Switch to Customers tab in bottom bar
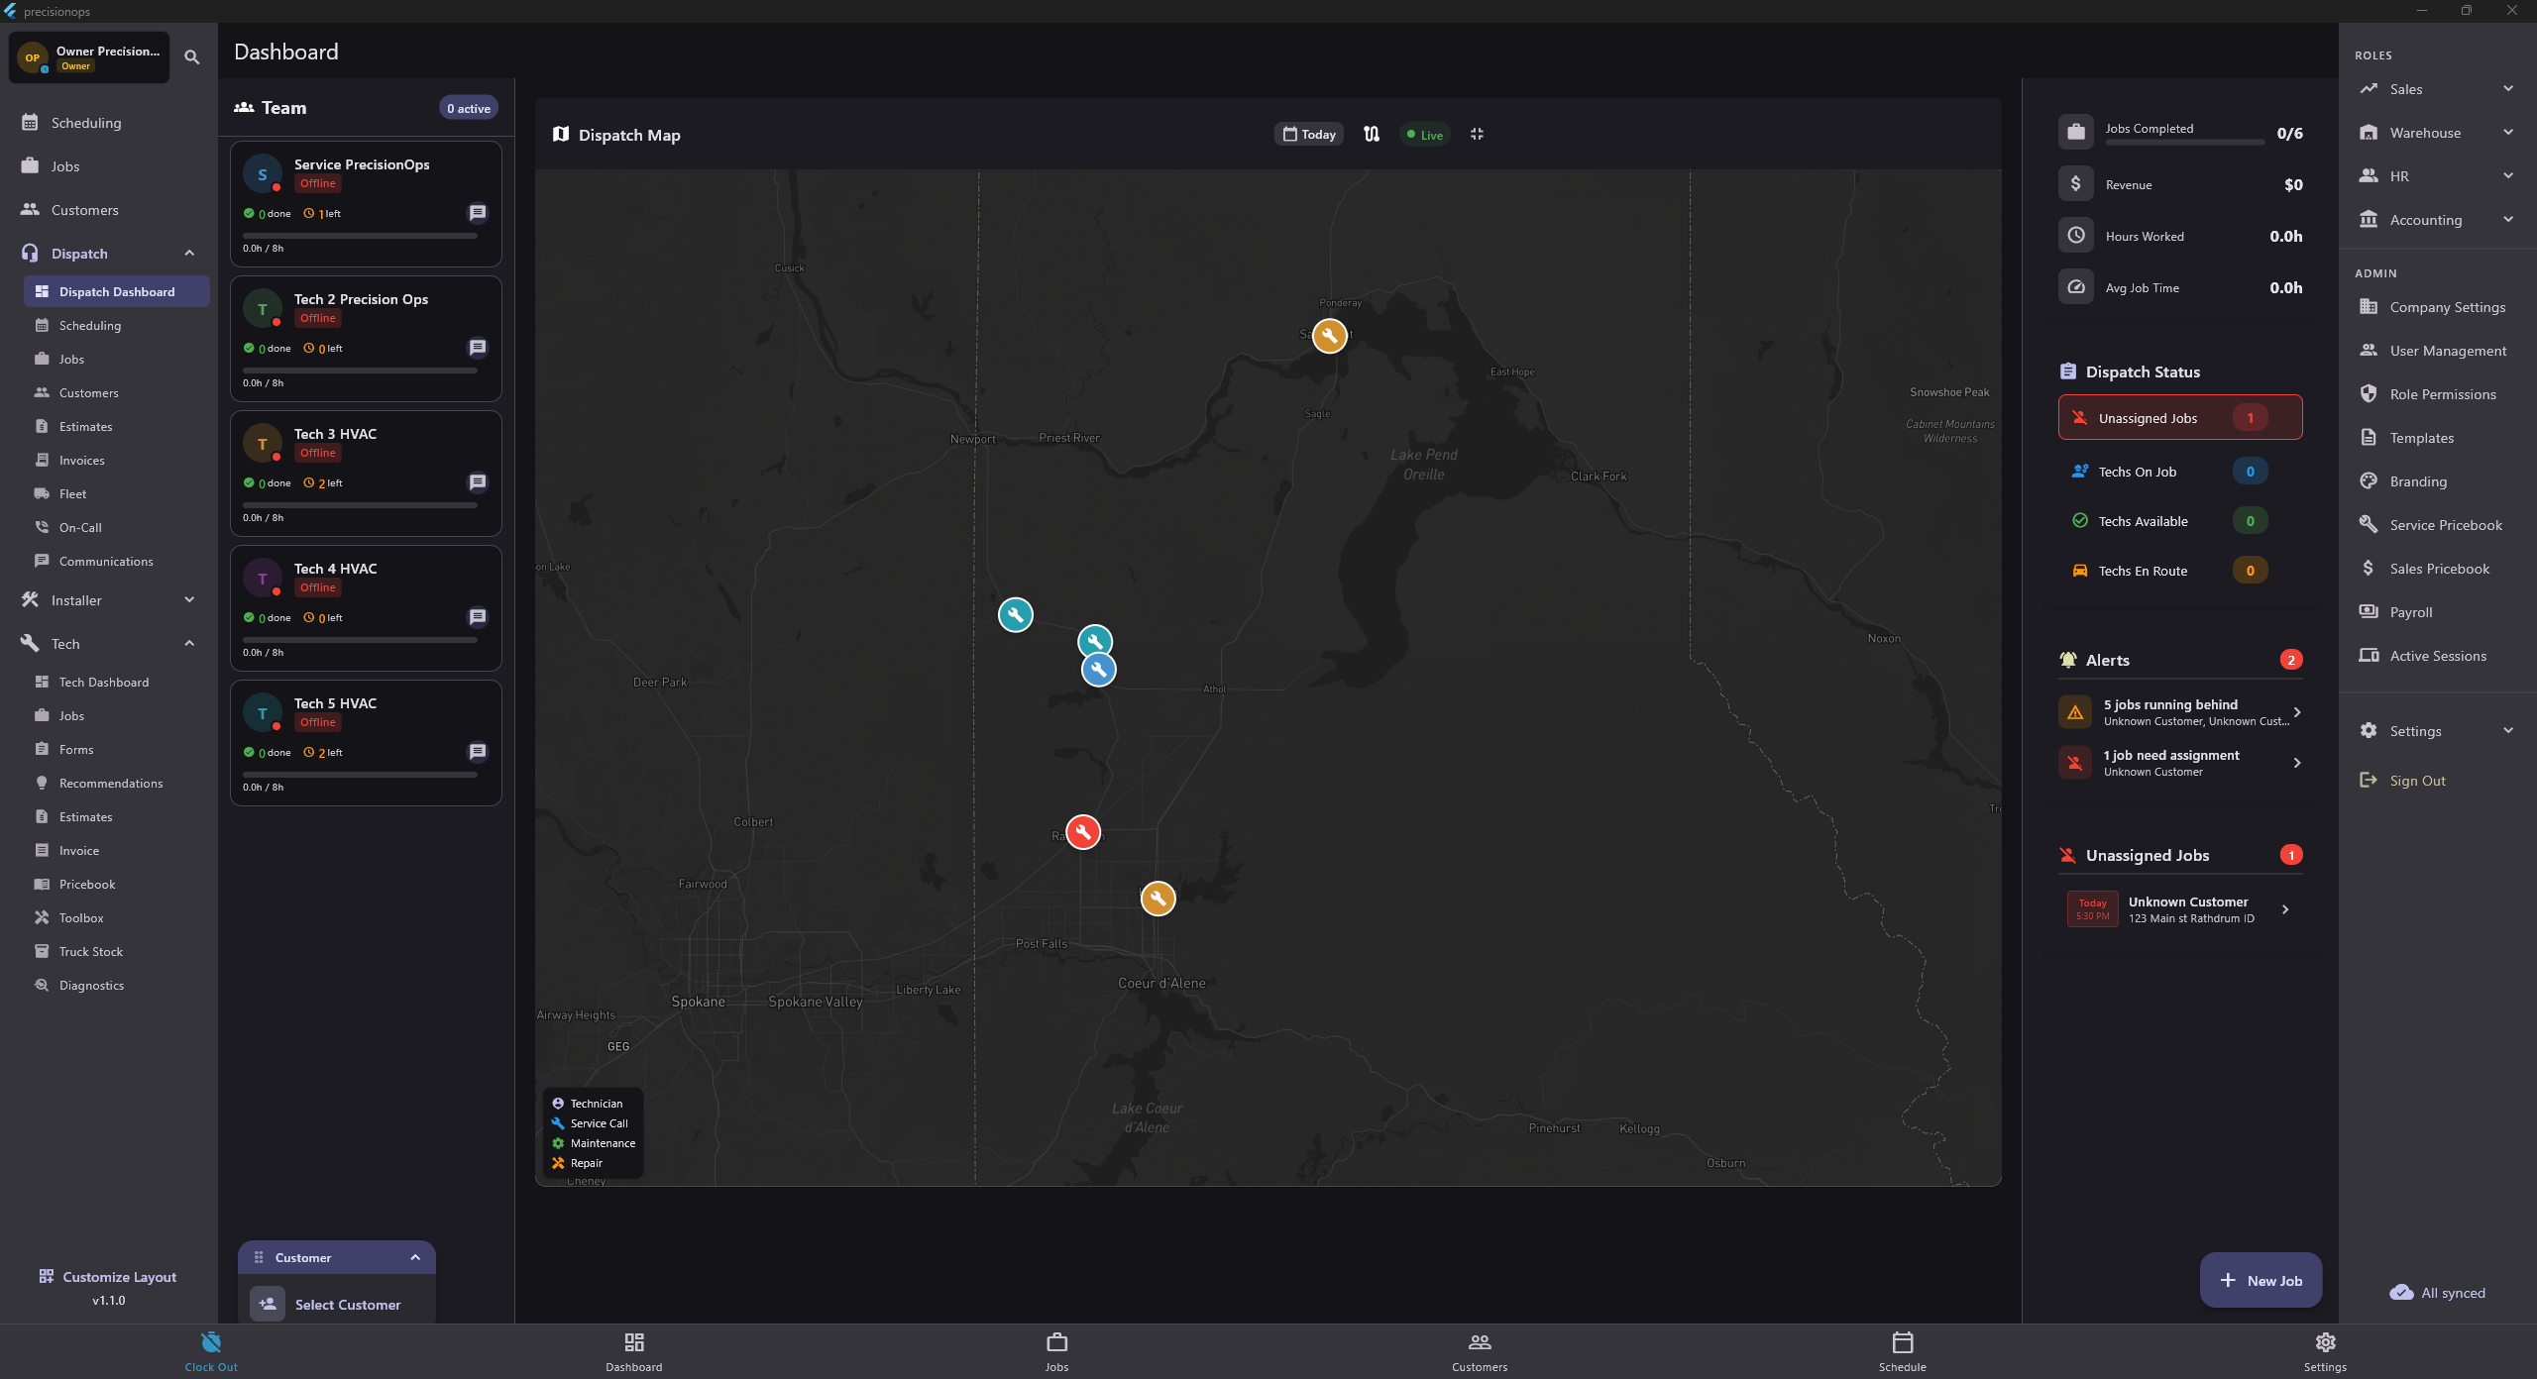Viewport: 2537px width, 1379px height. (x=1480, y=1352)
